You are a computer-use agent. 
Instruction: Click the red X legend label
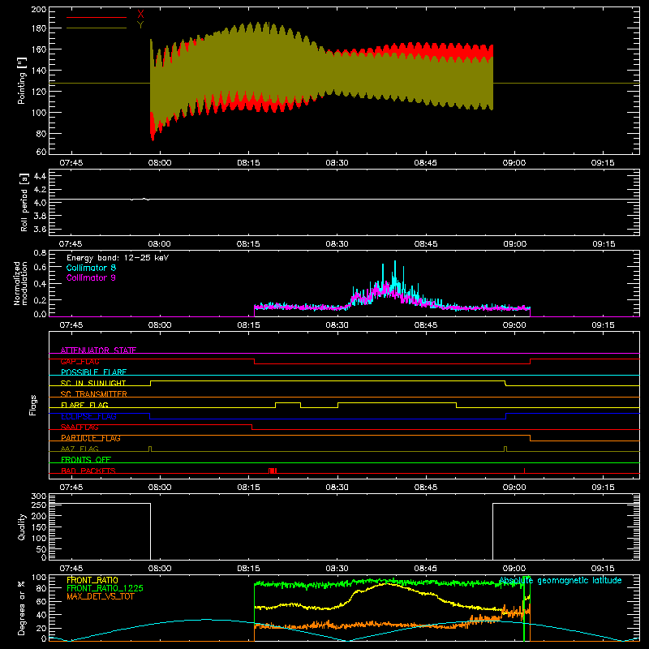[x=140, y=15]
